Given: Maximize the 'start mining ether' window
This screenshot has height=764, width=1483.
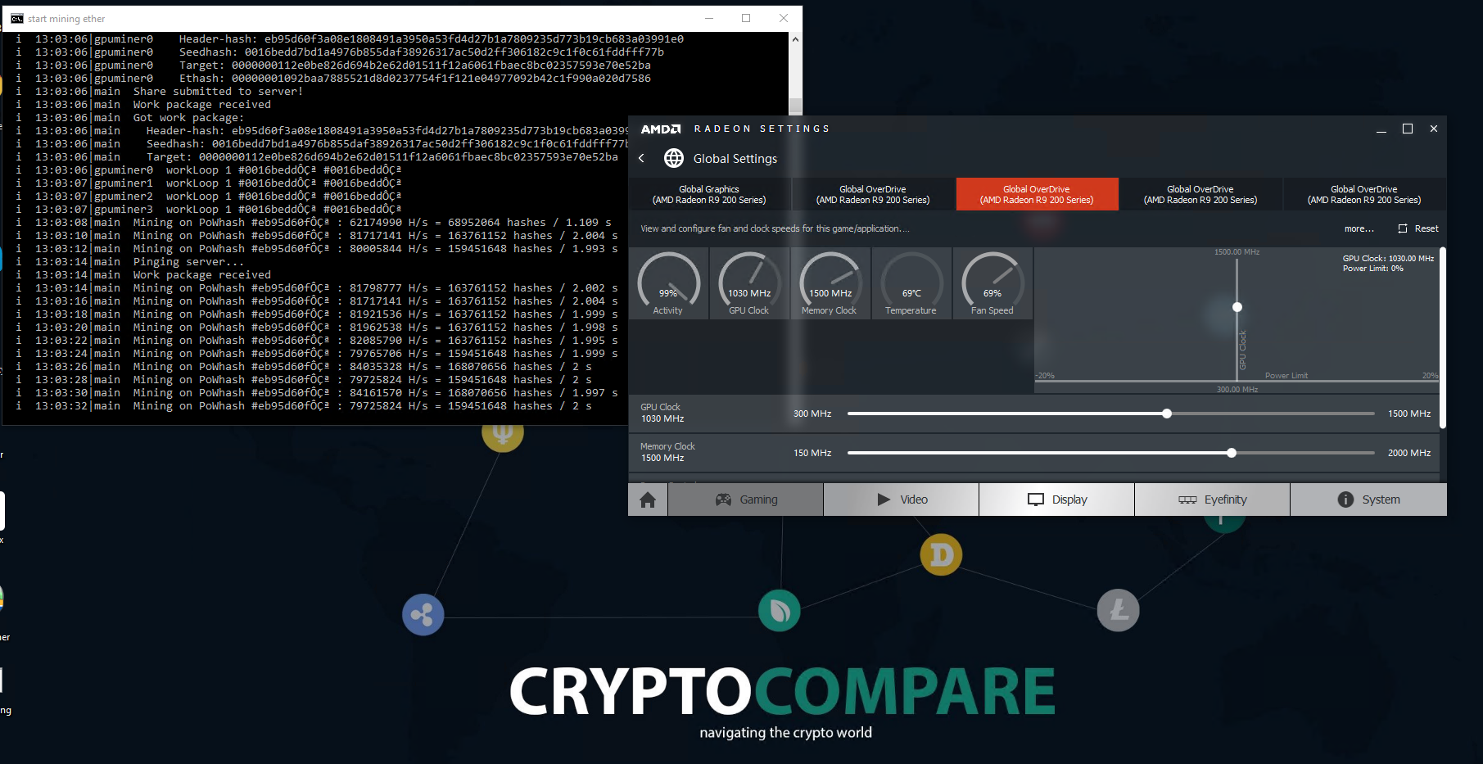Looking at the screenshot, I should 746,18.
